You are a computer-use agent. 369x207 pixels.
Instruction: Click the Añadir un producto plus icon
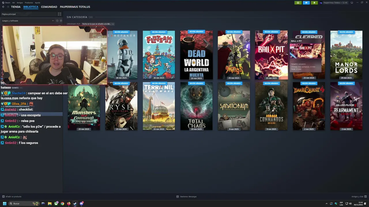pos(3,197)
